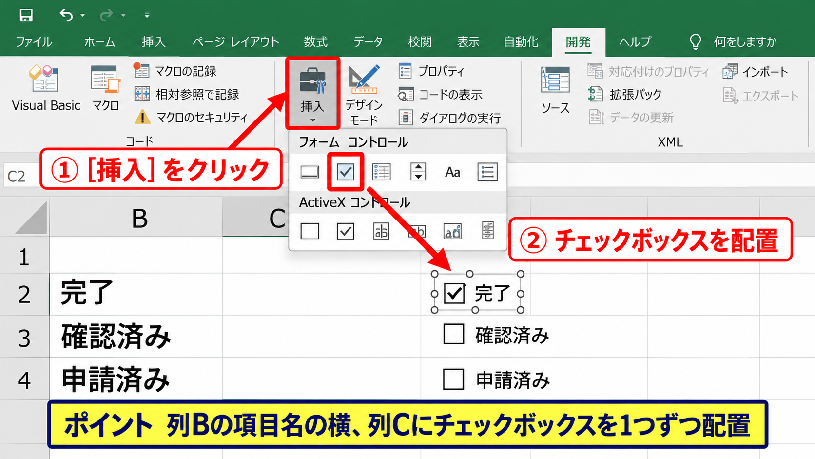Select row 3 header
Screen dimensions: 815x459
(x=24, y=337)
